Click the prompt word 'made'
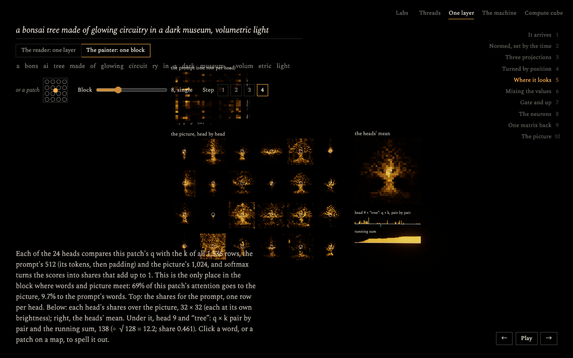 pyautogui.click(x=77, y=66)
